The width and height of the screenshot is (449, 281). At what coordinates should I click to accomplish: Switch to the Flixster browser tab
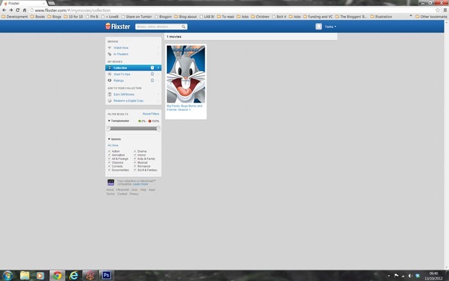(x=24, y=3)
